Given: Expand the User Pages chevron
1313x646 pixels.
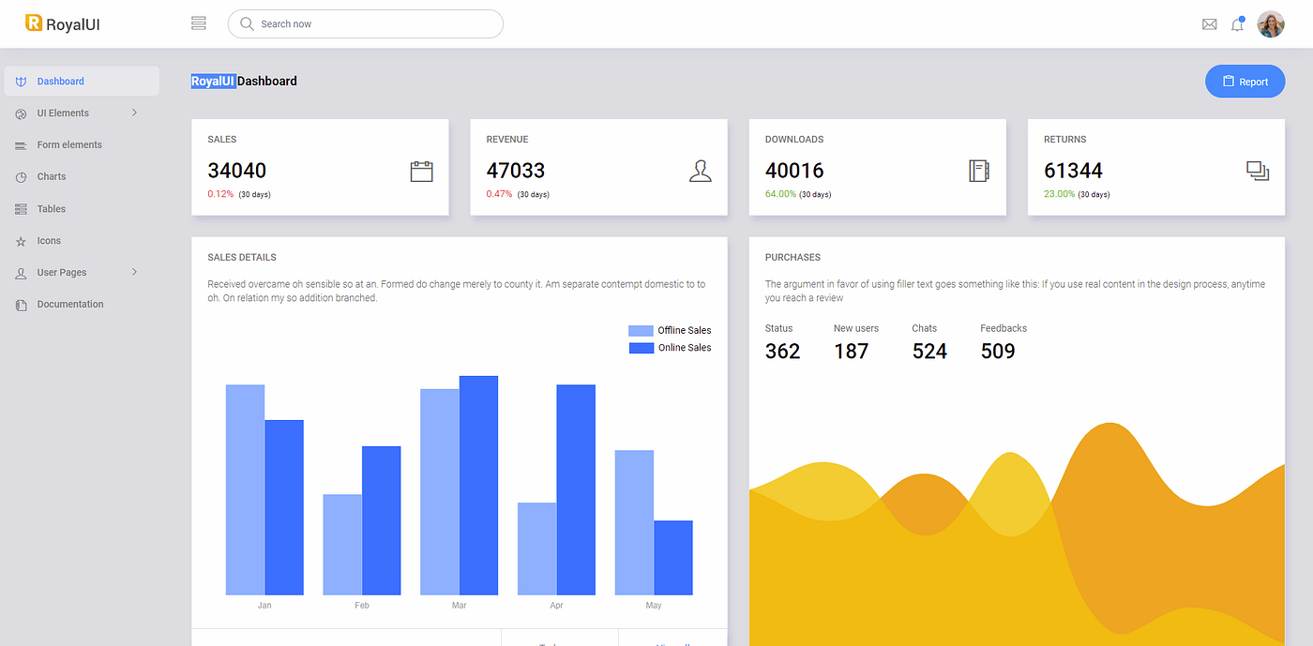Looking at the screenshot, I should click(x=134, y=272).
